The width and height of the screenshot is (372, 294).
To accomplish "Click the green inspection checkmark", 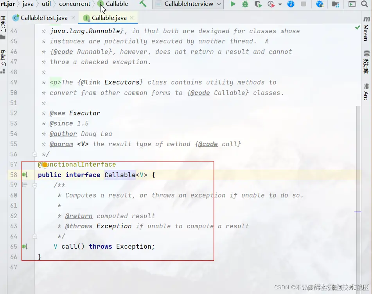I will coord(358,27).
